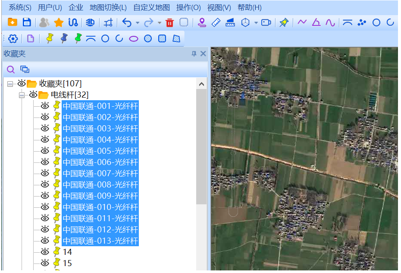The width and height of the screenshot is (401, 273).
Task: Collapse the 收藏夹[107] tree node
Action: 10,84
